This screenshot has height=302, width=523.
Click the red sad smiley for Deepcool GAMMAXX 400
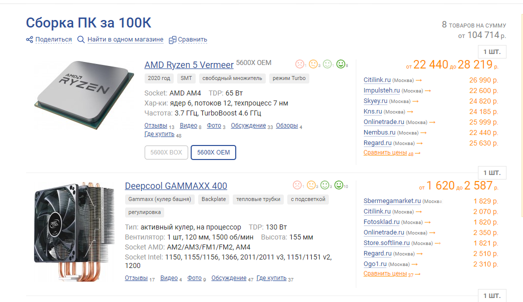297,185
